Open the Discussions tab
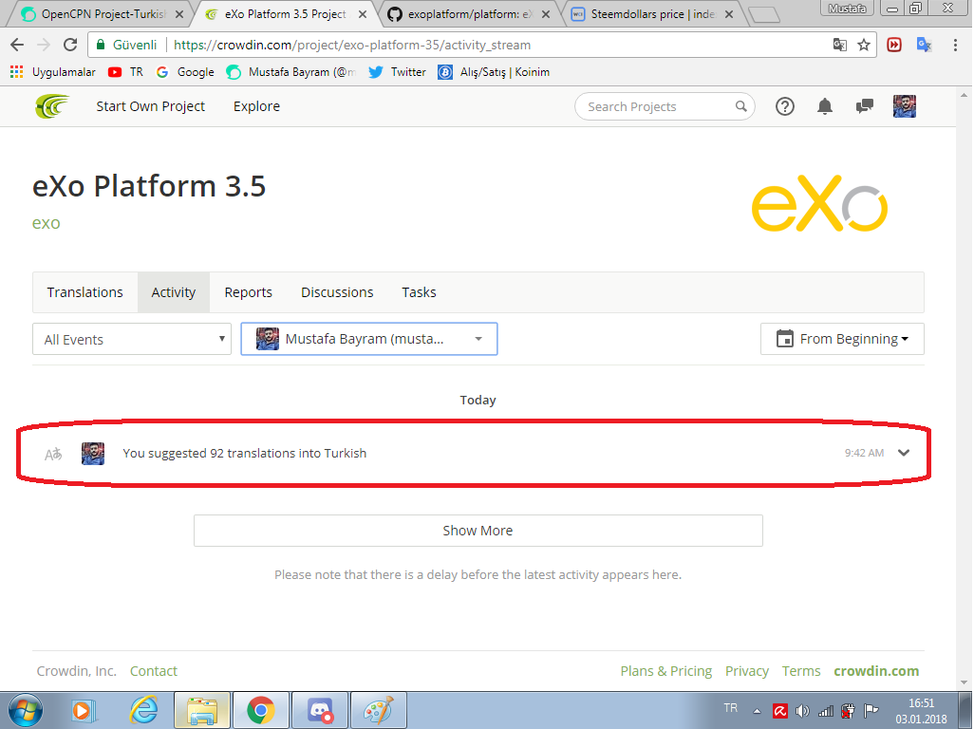Screen dimensions: 974x729 click(337, 292)
